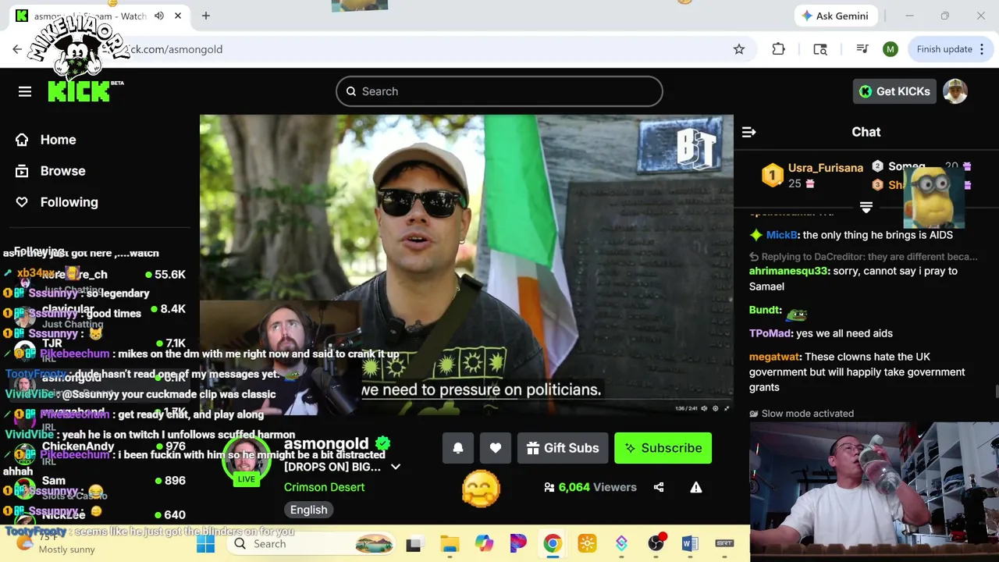
Task: Open the SRT app on the taskbar
Action: [724, 544]
